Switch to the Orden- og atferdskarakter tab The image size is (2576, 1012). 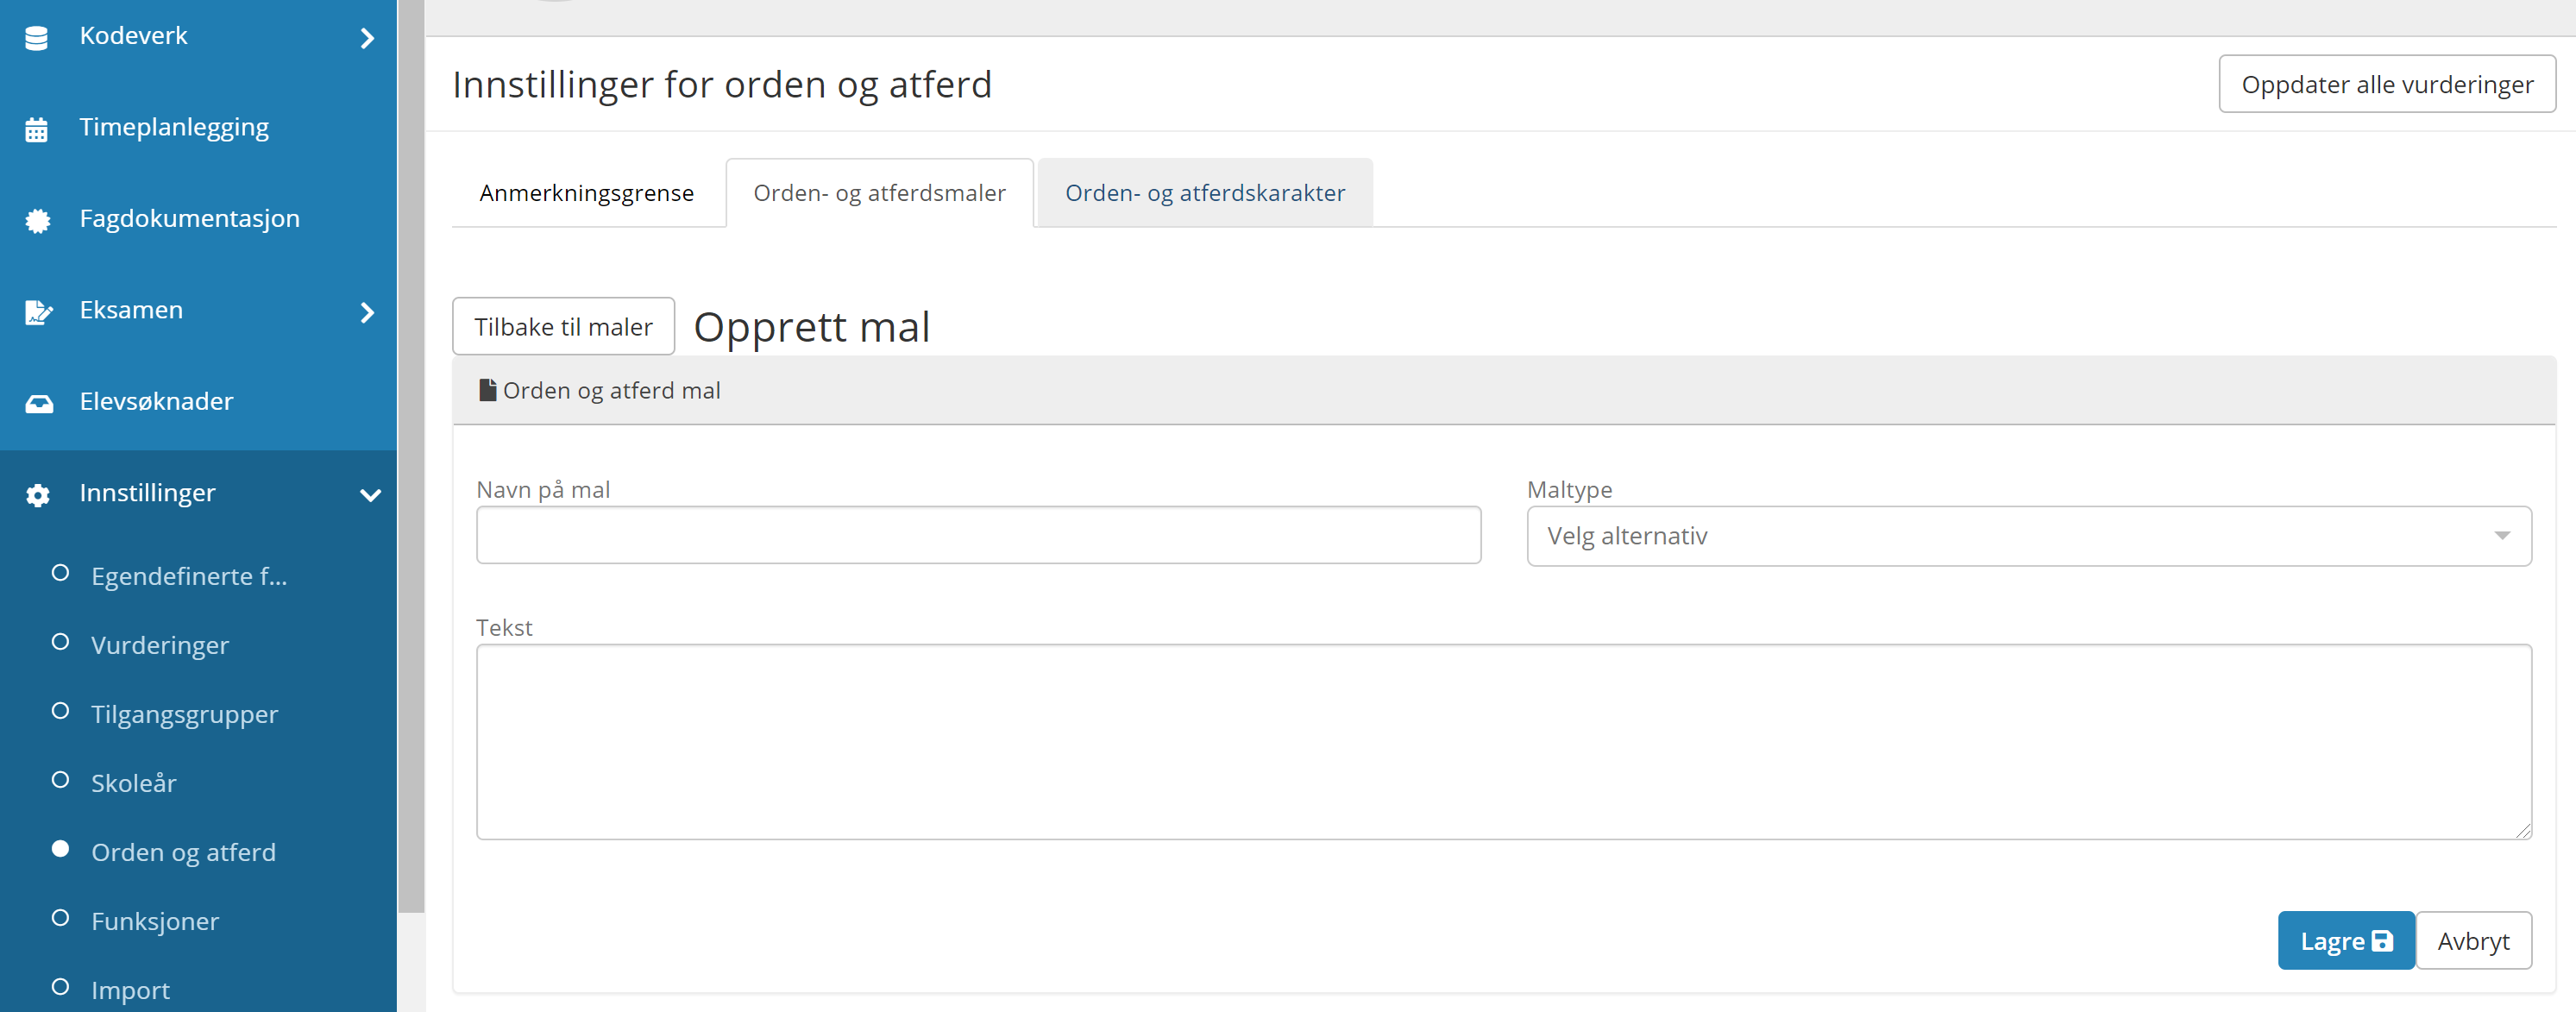point(1205,193)
